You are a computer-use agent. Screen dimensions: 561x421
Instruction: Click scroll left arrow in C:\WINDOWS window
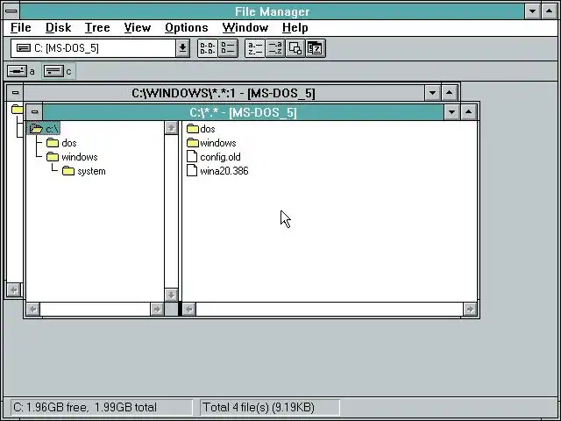click(x=14, y=289)
